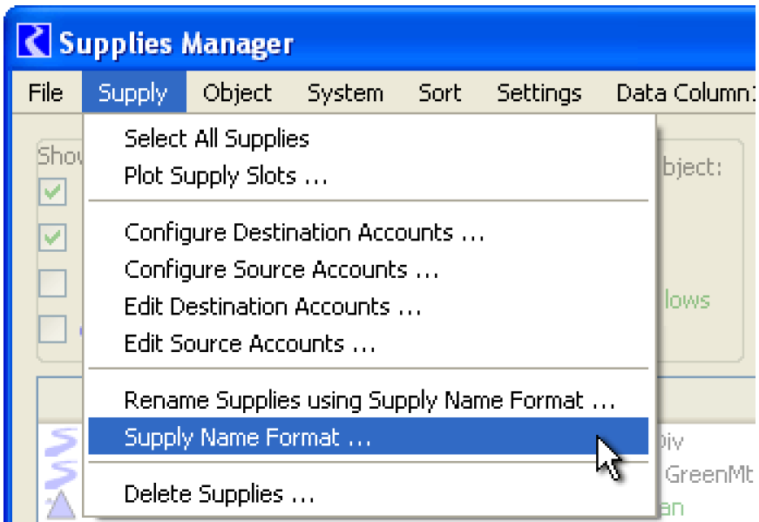
Task: Choose Select All Supplies
Action: pyautogui.click(x=216, y=139)
